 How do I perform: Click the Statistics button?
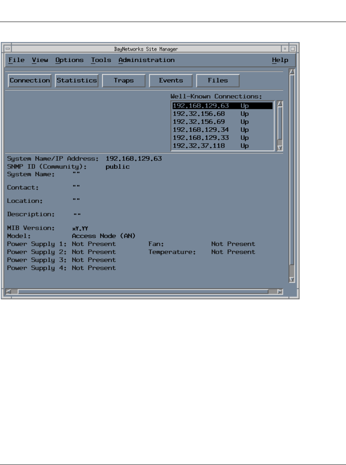77,81
